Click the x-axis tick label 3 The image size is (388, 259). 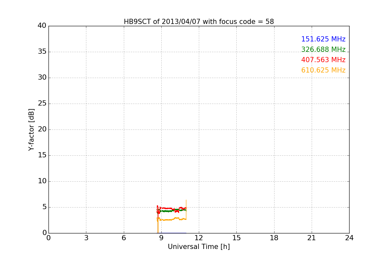(86, 238)
